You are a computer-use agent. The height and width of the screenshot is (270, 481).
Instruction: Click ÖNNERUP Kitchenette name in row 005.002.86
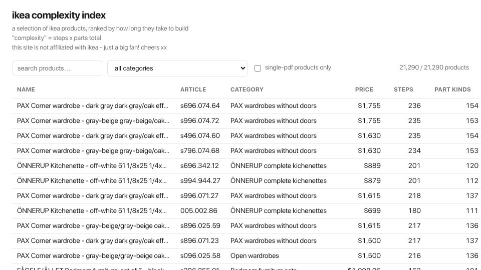[x=92, y=210]
